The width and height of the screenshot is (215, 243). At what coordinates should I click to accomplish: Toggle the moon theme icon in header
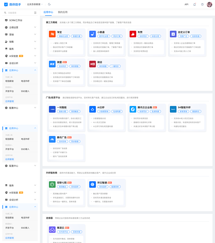[x=49, y=4]
